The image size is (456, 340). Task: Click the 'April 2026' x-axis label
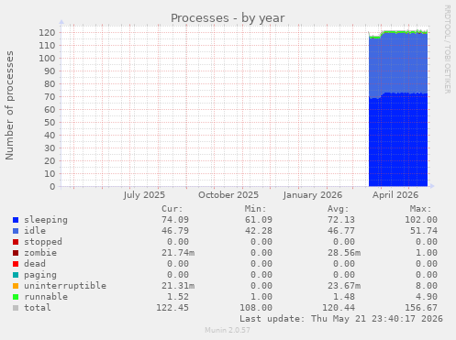tap(395, 195)
